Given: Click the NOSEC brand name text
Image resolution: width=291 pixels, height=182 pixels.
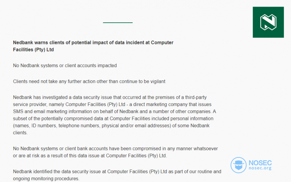Looking at the screenshot, I should pos(260,163).
